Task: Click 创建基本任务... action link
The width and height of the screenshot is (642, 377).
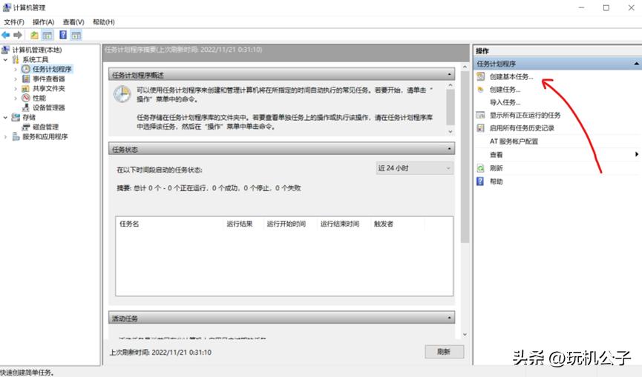Action: pyautogui.click(x=511, y=76)
